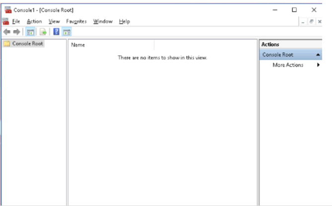Open Help via the blue question mark icon

coord(56,32)
